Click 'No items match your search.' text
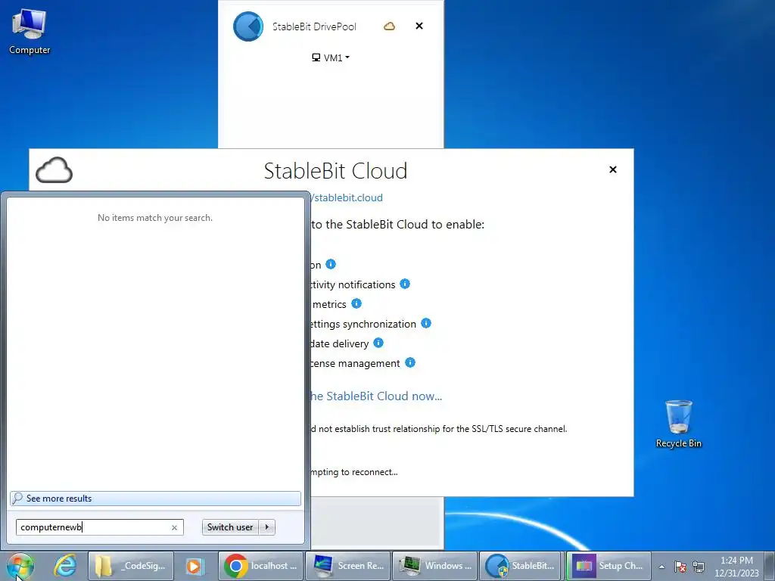The height and width of the screenshot is (581, 775). click(x=155, y=217)
